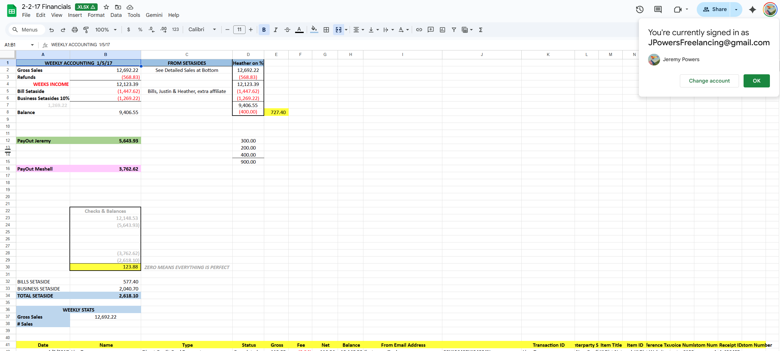The image size is (780, 351).
Task: Toggle strikethrough formatting
Action: click(x=287, y=30)
